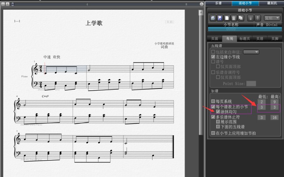Click the round icon at ruler's right end
This screenshot has width=284, height=177.
[202, 4]
